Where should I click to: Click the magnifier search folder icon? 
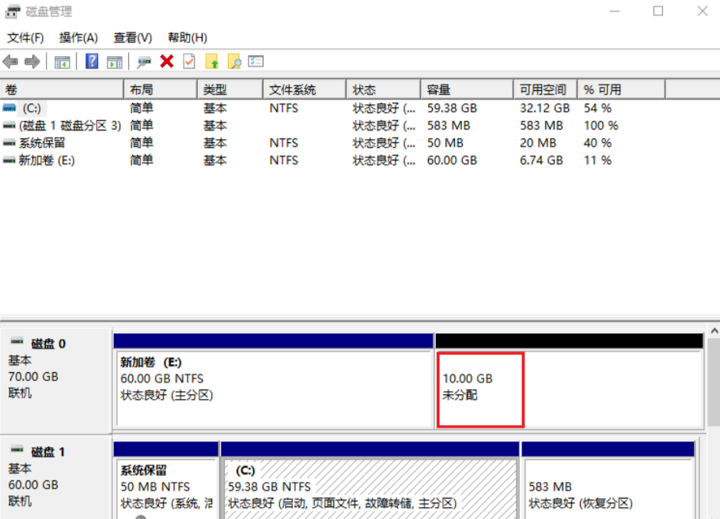click(x=233, y=62)
